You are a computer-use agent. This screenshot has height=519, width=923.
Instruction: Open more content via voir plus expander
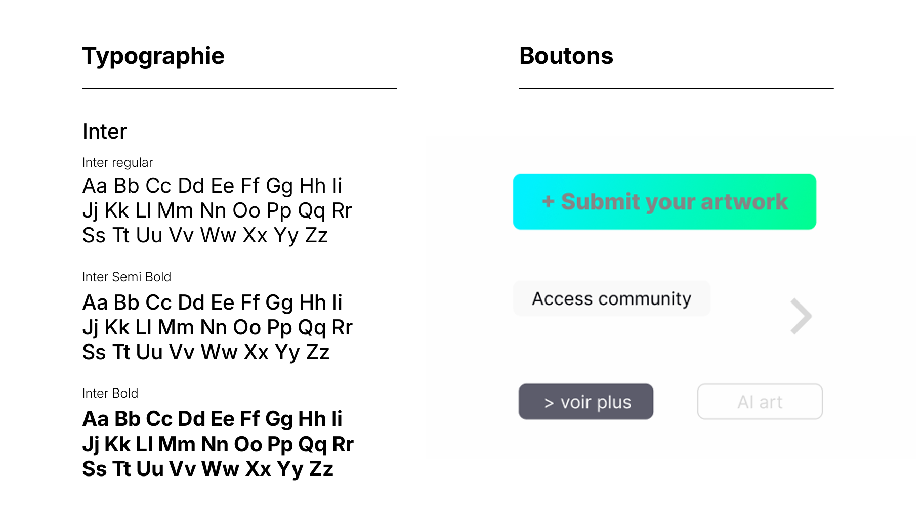point(585,402)
